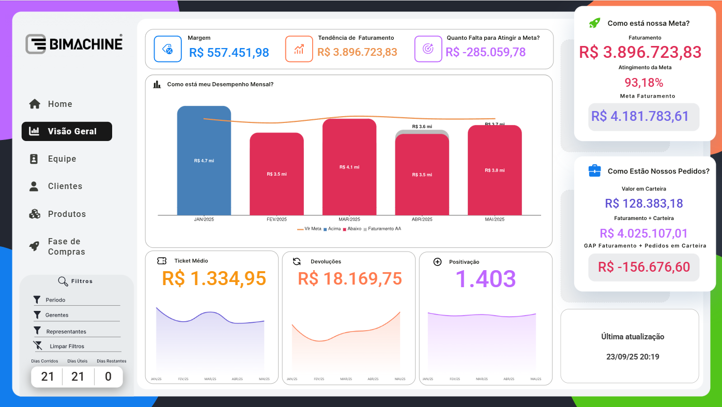Open the Periodo filter dropdown

coord(55,300)
